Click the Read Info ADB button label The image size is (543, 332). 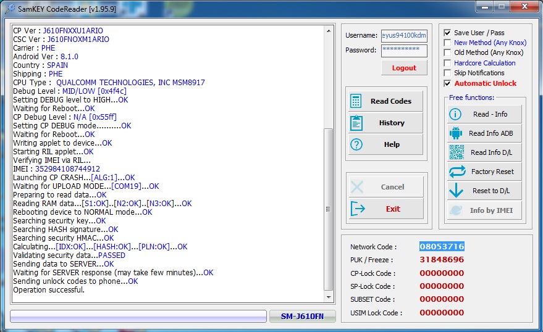[x=490, y=133]
